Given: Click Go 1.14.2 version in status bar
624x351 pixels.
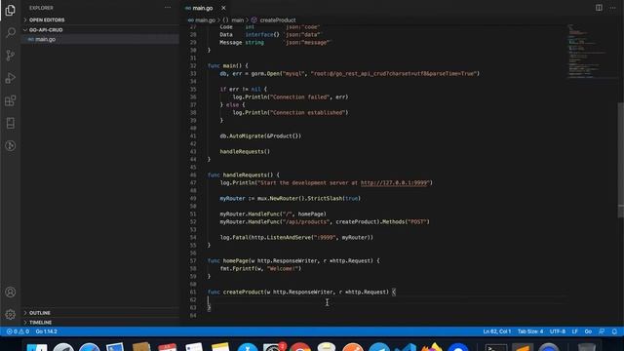Looking at the screenshot, I should click(x=46, y=331).
